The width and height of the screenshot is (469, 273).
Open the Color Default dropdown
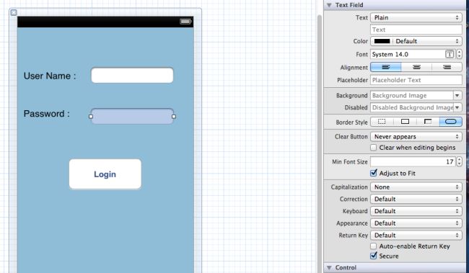(416, 41)
